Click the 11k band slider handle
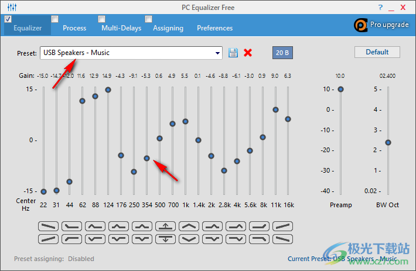416x271 pixels. (x=275, y=109)
